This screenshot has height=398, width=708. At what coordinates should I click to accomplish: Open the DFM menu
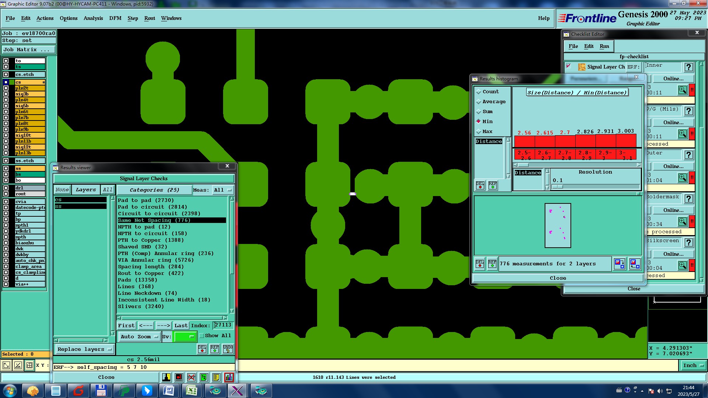(115, 18)
